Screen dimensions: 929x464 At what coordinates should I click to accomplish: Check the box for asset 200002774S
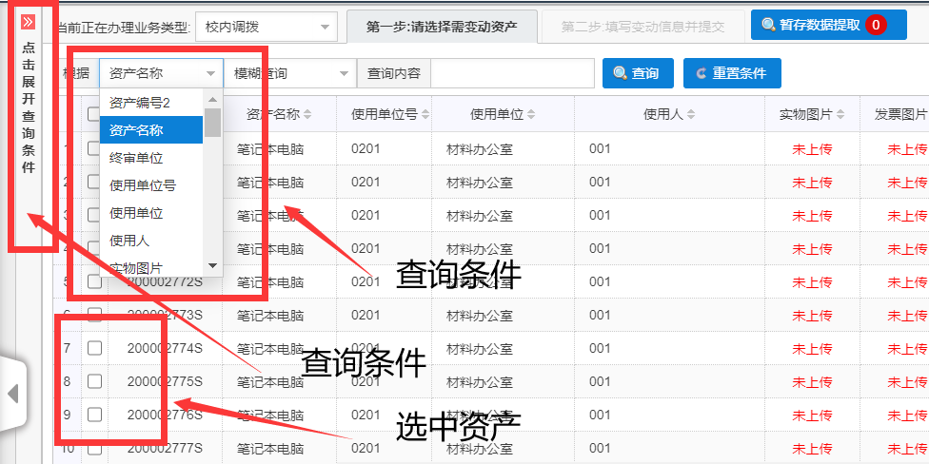point(95,349)
